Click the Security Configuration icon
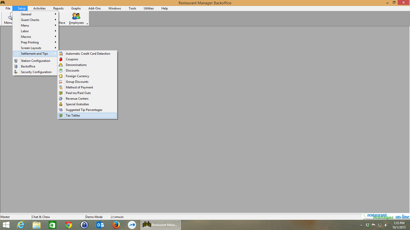Image resolution: width=410 pixels, height=230 pixels. (16, 72)
